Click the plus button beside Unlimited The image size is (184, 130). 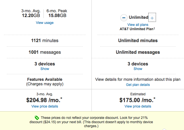pyautogui.click(x=152, y=18)
